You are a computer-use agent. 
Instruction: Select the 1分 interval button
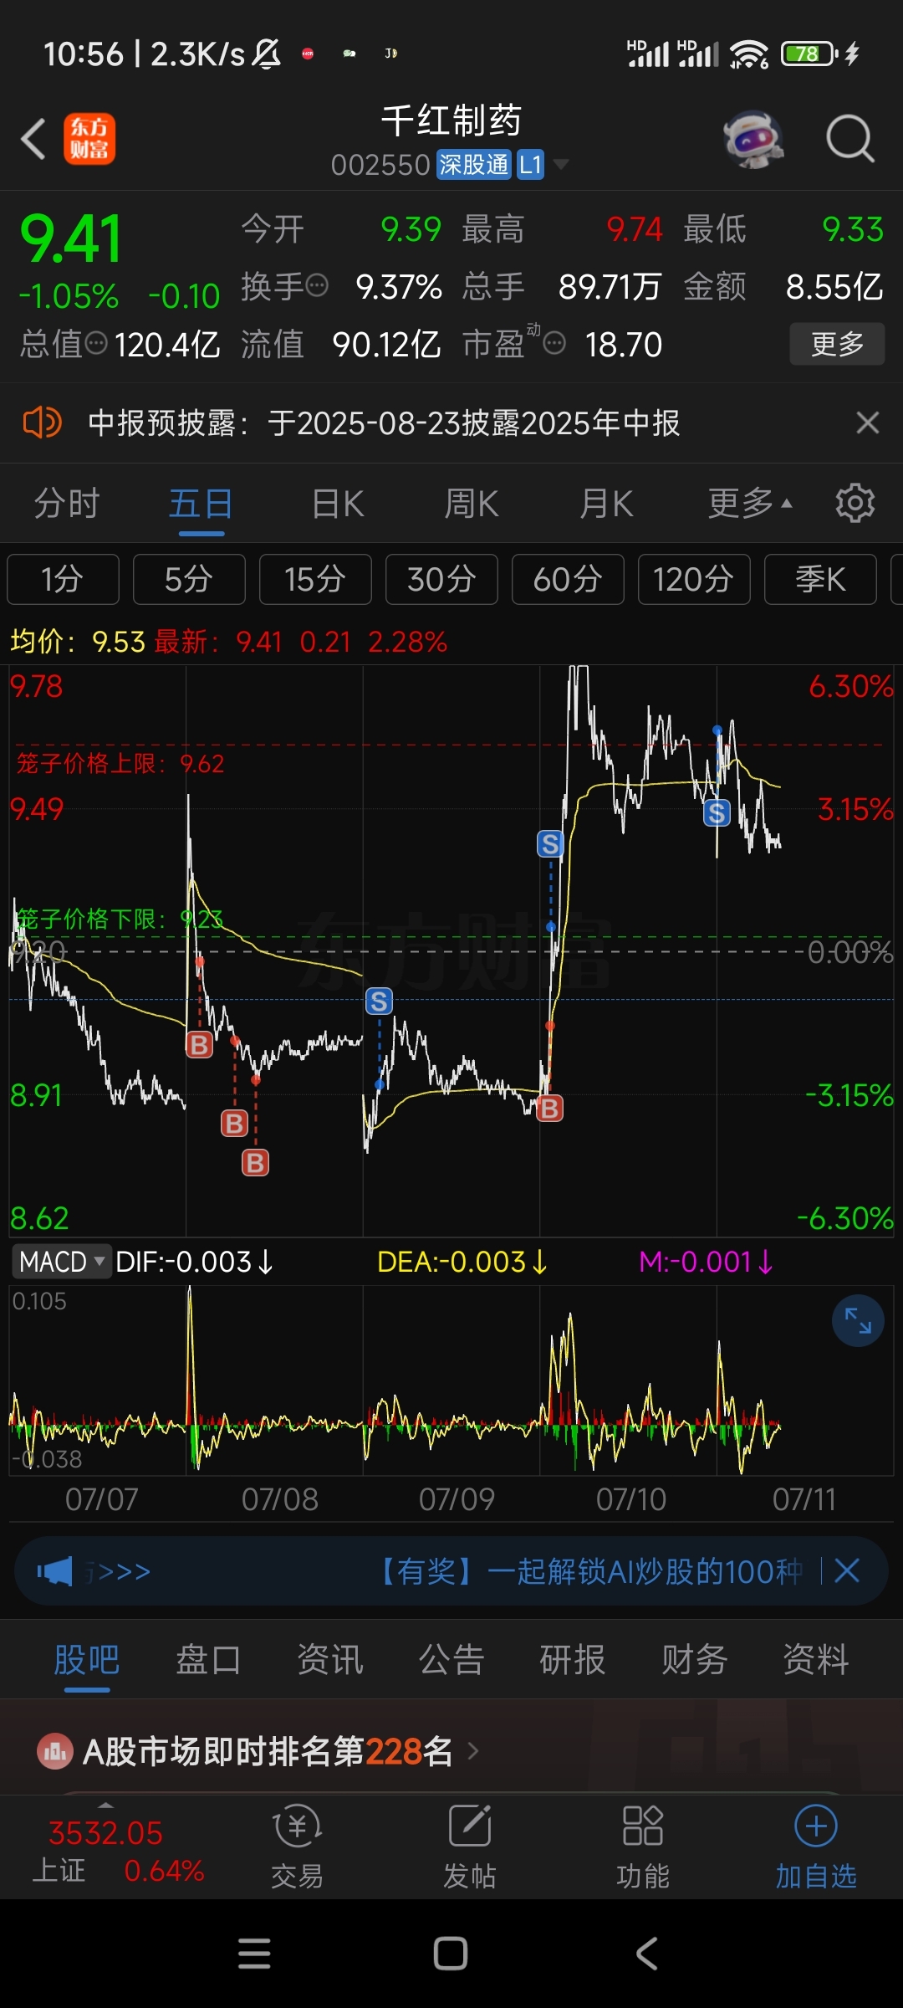point(63,579)
